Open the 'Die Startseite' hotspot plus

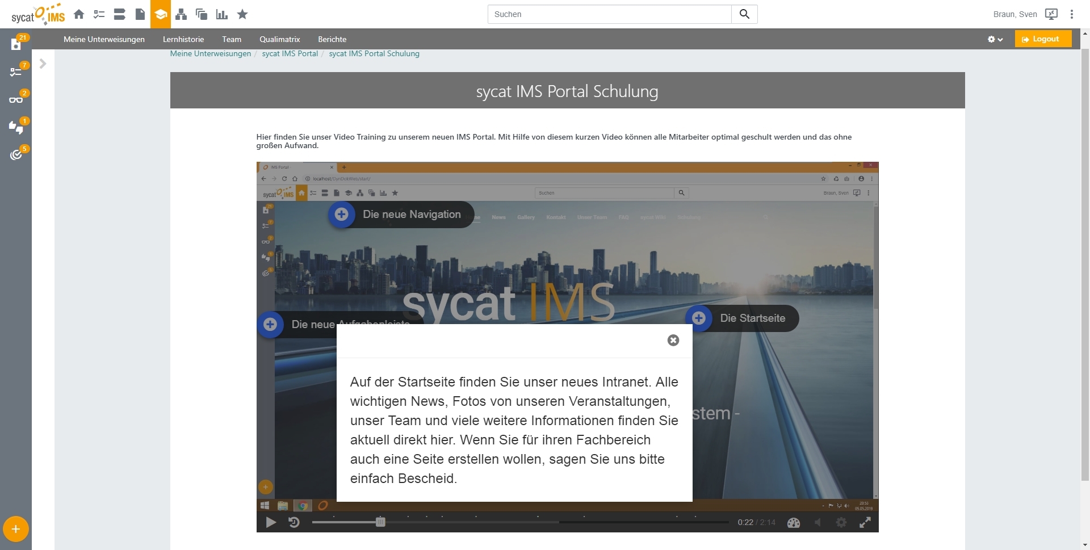pyautogui.click(x=699, y=318)
